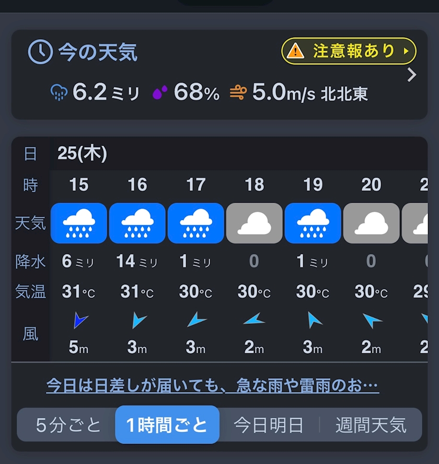This screenshot has width=439, height=464.
Task: Switch to the 今日明日 tab
Action: tap(269, 425)
